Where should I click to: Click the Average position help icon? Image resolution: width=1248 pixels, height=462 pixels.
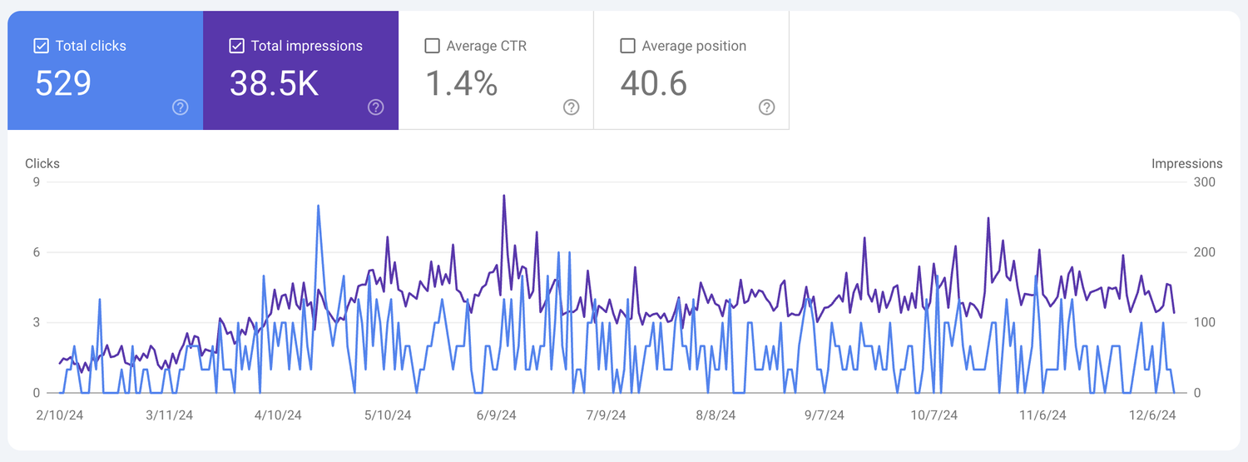tap(766, 107)
